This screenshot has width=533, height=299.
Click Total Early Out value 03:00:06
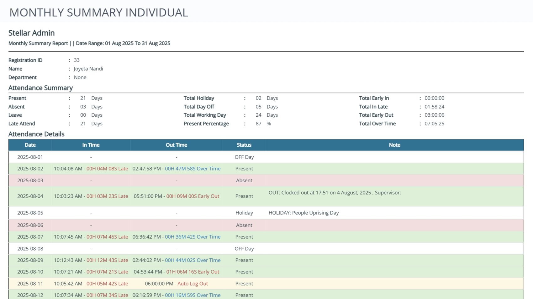pos(435,115)
